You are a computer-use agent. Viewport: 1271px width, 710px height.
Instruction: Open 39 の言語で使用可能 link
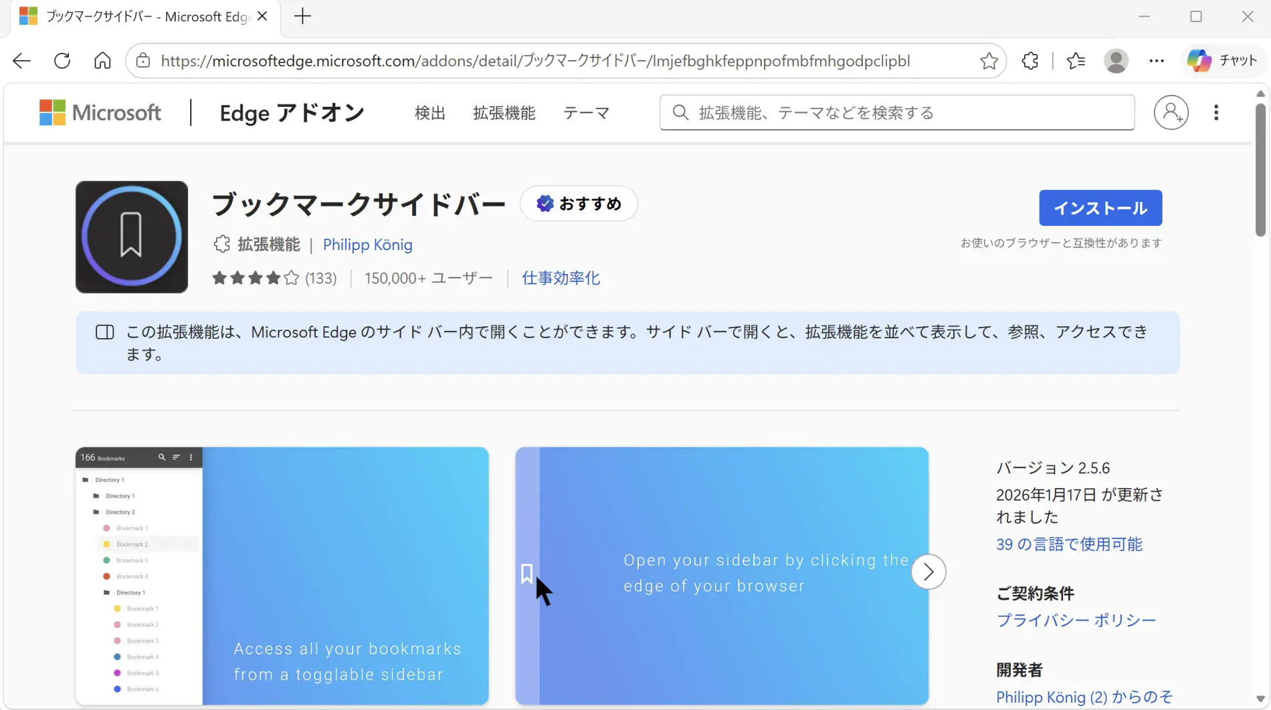[x=1069, y=544]
